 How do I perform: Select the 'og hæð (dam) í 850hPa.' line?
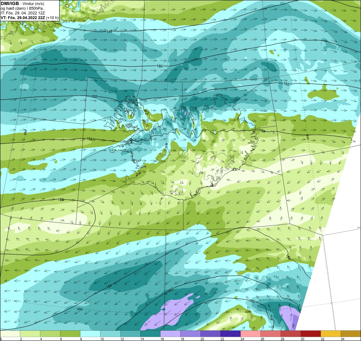[22, 8]
